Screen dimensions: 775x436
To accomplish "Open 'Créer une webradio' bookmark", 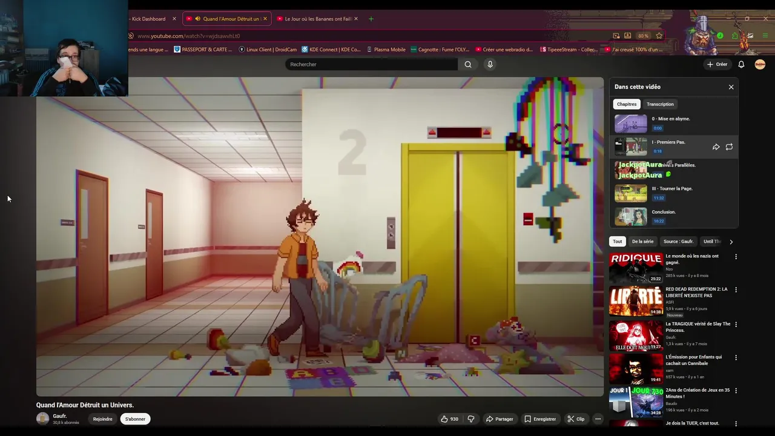I will [x=504, y=50].
